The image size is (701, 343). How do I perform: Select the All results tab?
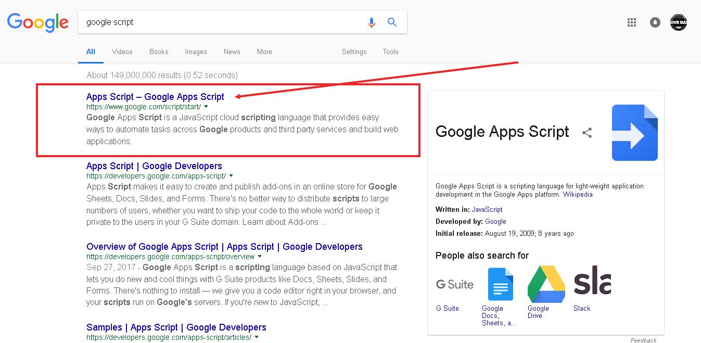[91, 52]
